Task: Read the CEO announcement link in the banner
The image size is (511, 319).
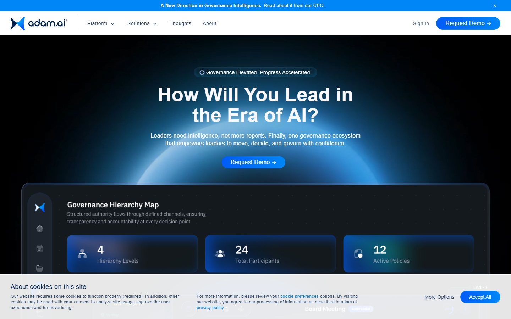Action: click(294, 6)
